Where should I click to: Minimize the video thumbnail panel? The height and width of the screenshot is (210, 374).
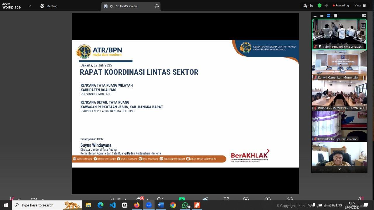click(x=315, y=16)
